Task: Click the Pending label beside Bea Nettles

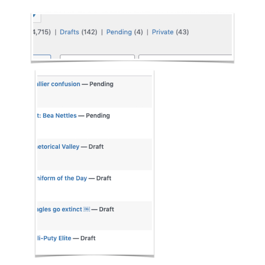Action: tap(98, 116)
